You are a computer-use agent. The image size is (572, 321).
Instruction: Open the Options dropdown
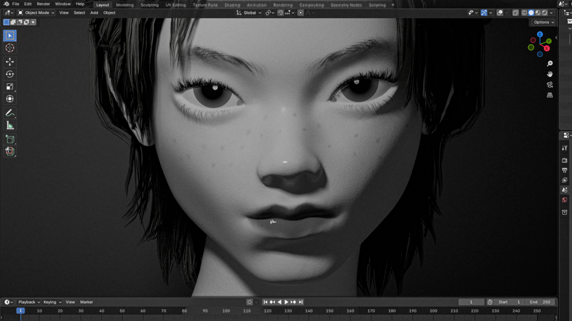coord(543,22)
